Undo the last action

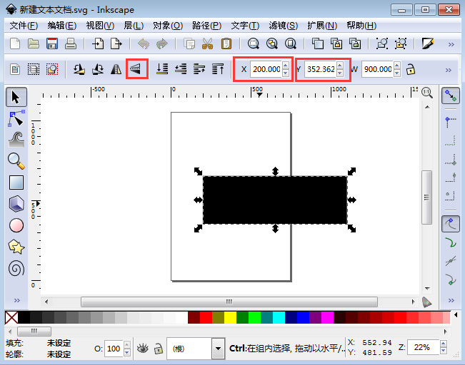pos(144,43)
